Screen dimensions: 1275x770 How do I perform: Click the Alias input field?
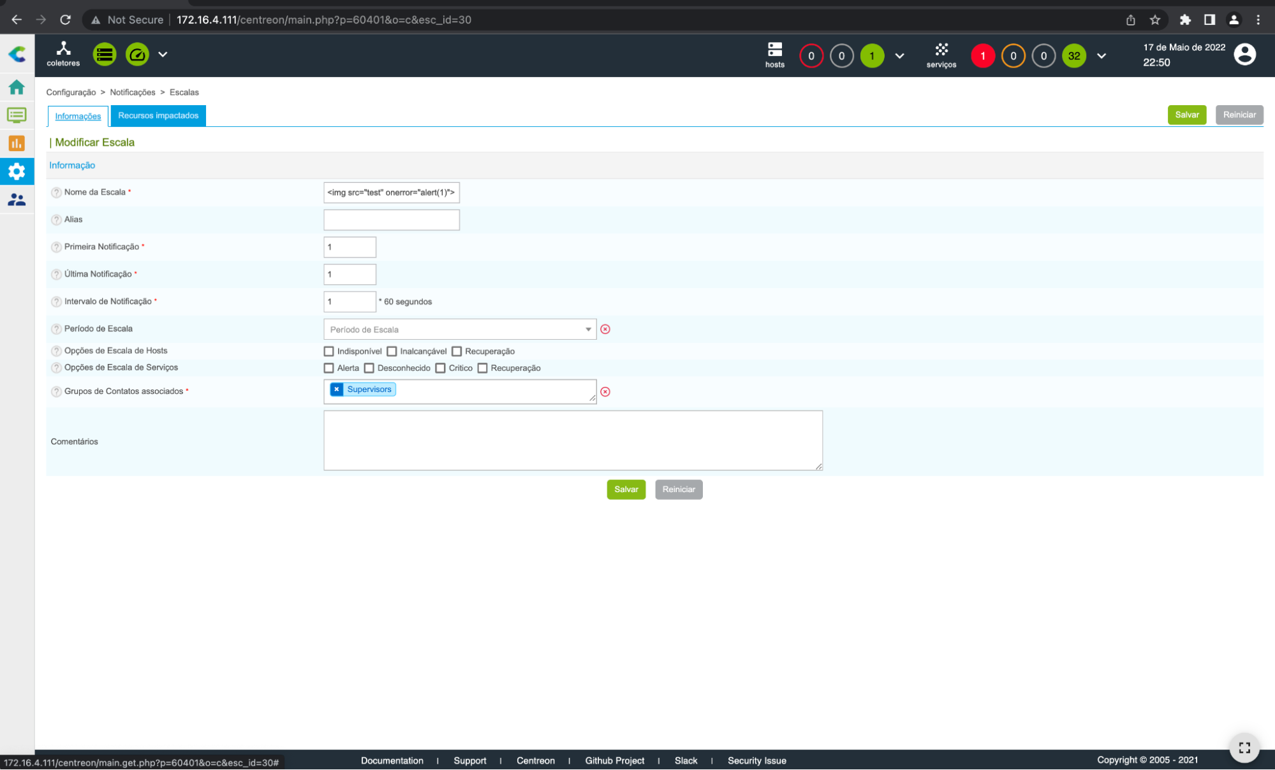pos(392,220)
